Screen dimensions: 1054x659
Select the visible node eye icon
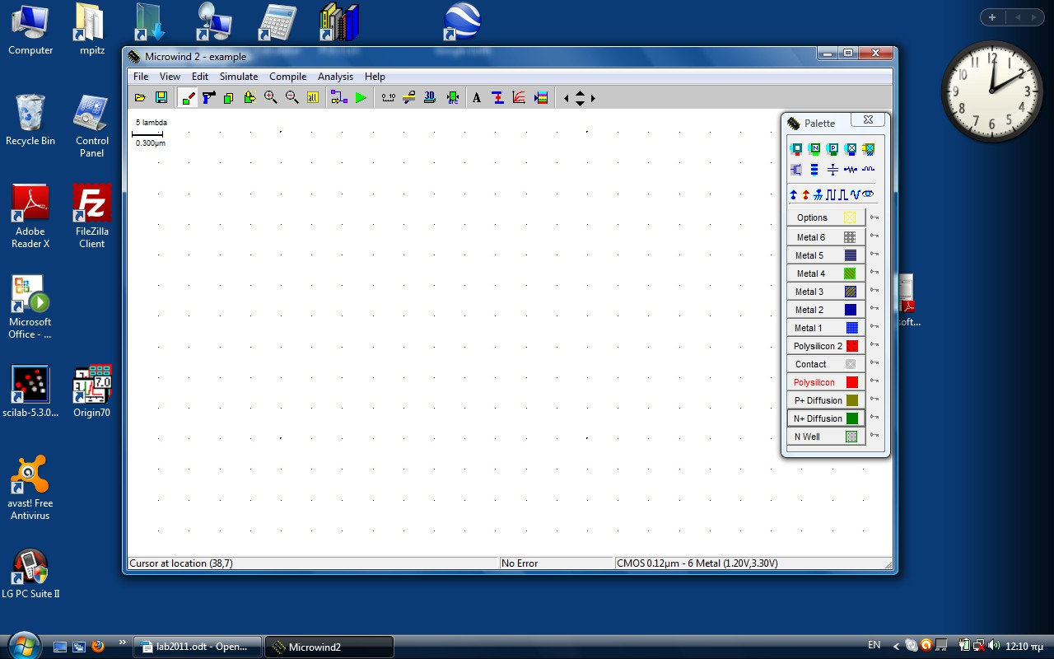[868, 195]
